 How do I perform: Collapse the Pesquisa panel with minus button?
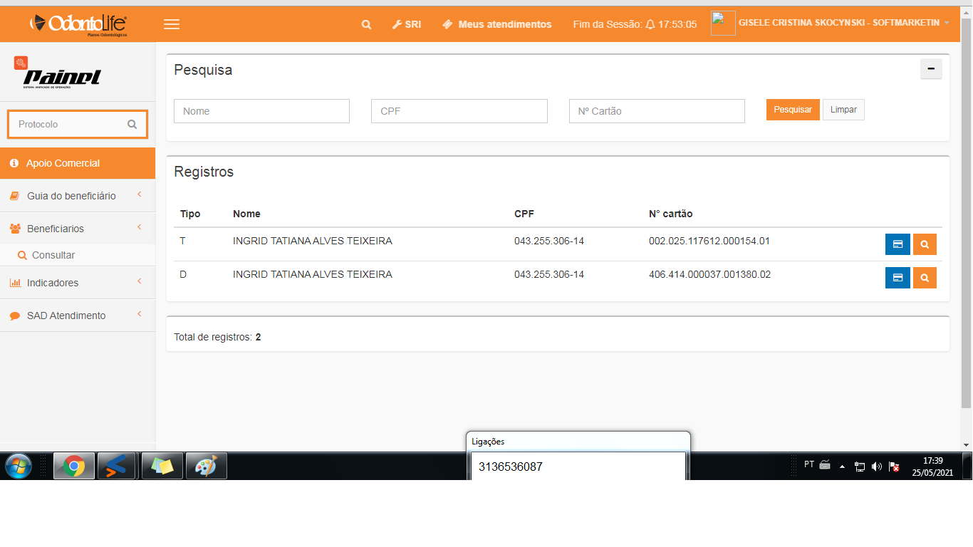click(931, 69)
